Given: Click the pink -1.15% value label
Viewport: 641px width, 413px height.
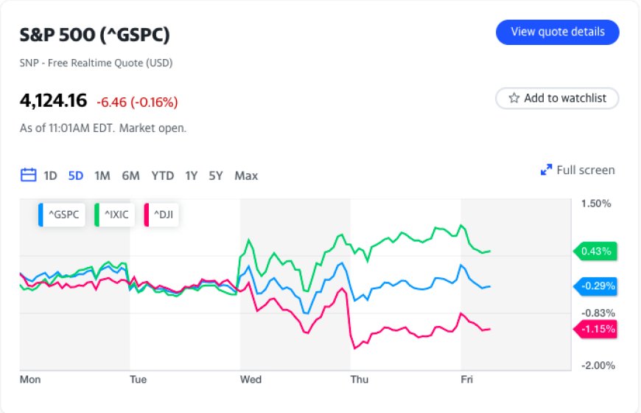Looking at the screenshot, I should tap(595, 329).
